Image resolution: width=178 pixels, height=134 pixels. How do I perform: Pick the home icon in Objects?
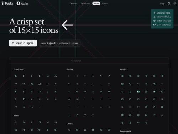(93, 130)
